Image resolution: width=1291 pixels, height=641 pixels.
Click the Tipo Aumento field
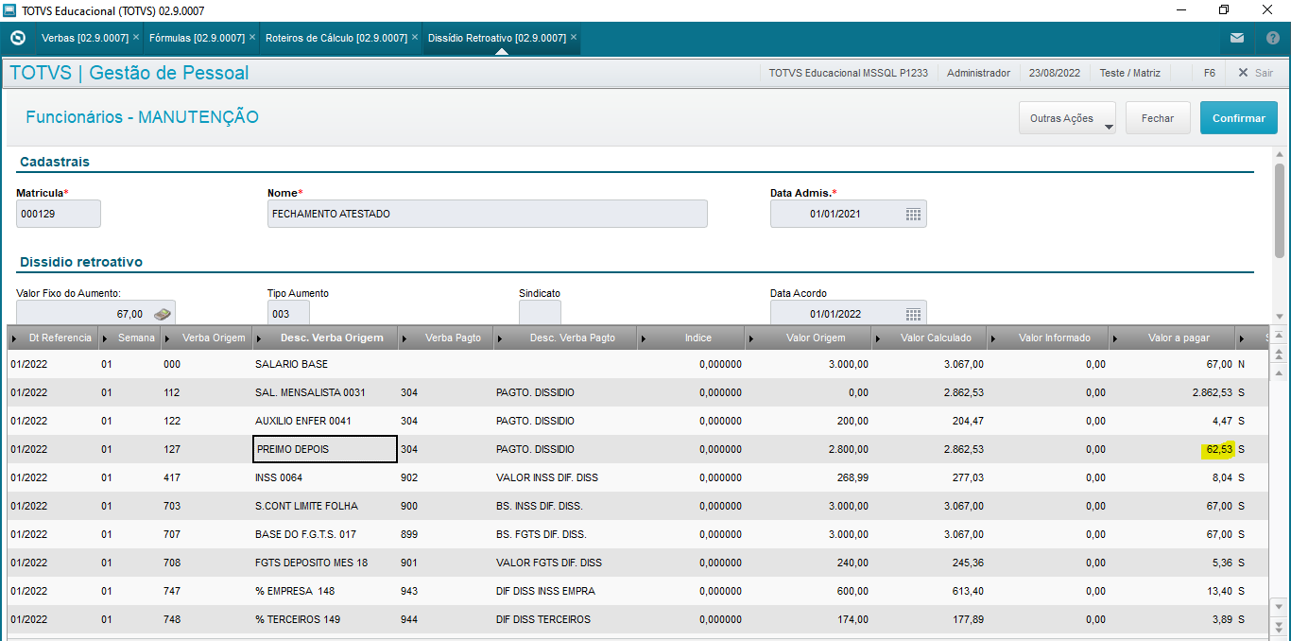click(x=288, y=314)
